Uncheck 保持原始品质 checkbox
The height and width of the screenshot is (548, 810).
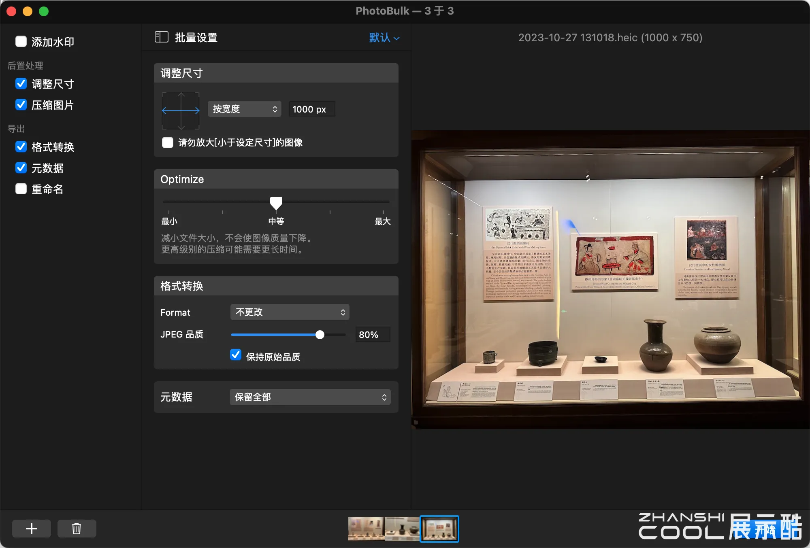pyautogui.click(x=236, y=355)
